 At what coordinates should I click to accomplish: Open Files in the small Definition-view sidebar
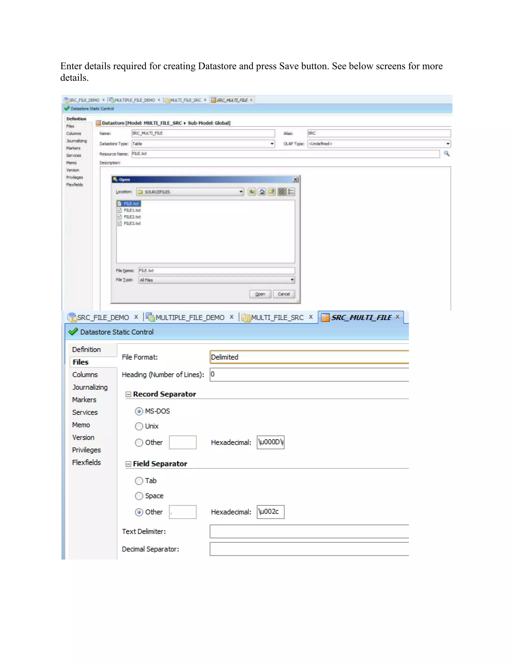[70, 126]
